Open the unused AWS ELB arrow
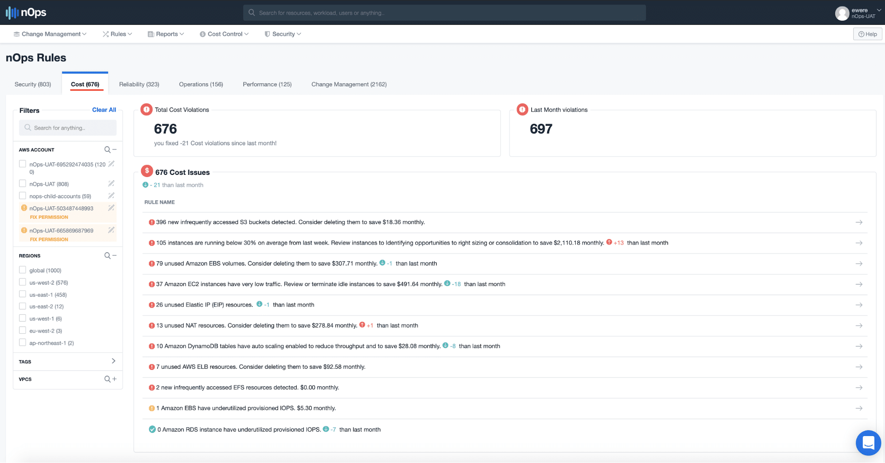The image size is (885, 463). click(859, 367)
